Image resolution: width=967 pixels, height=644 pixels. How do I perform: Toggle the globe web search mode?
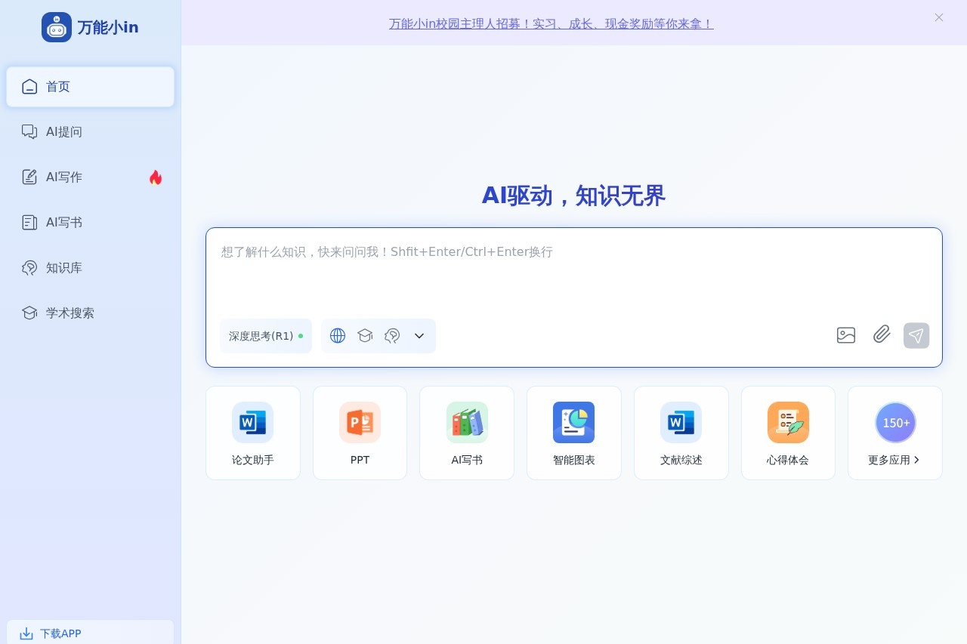[338, 335]
